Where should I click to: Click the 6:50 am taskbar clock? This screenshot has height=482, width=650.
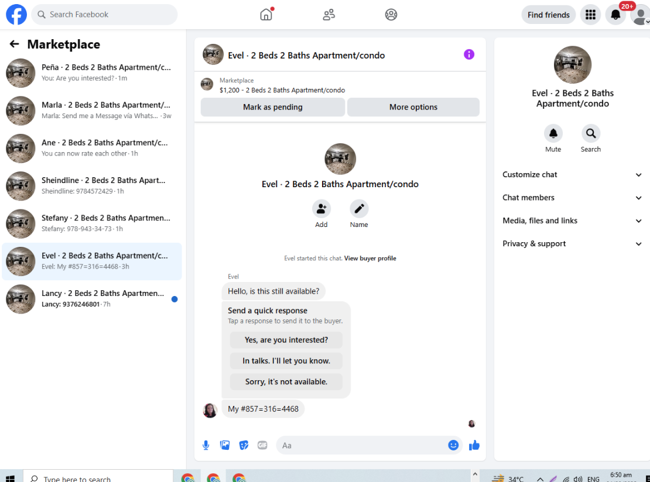tap(621, 476)
